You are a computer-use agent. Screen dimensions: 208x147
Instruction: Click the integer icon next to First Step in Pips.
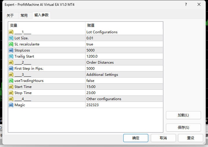coord(11,69)
